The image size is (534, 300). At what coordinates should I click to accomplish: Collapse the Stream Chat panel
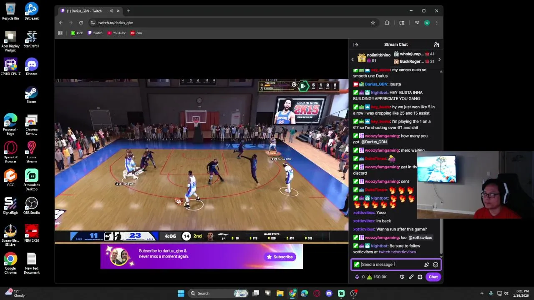coord(356,45)
